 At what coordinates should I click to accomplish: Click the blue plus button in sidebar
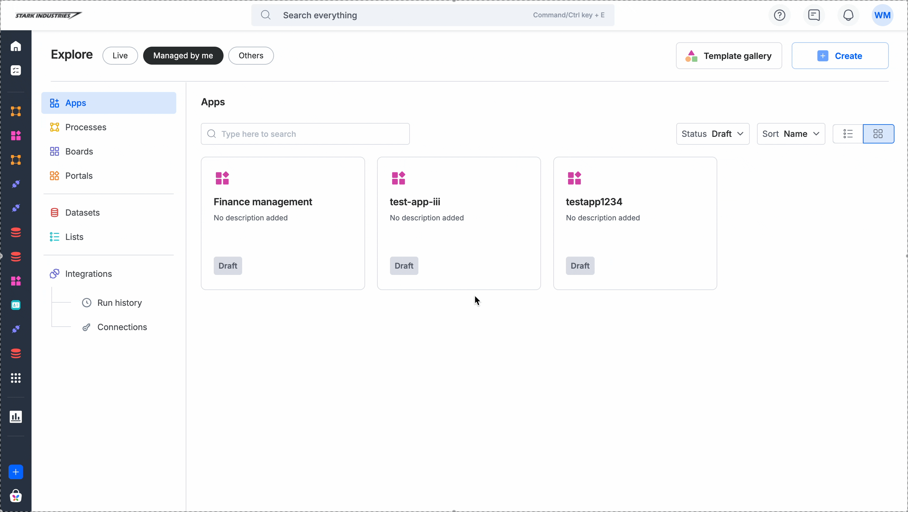[15, 472]
